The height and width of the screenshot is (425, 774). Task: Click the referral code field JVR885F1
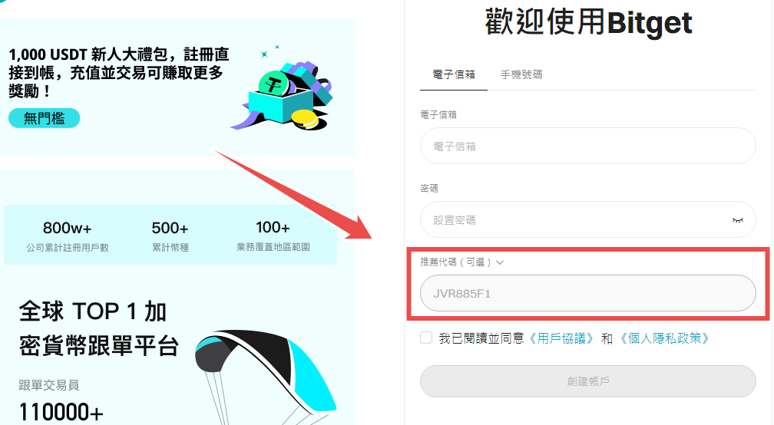588,293
